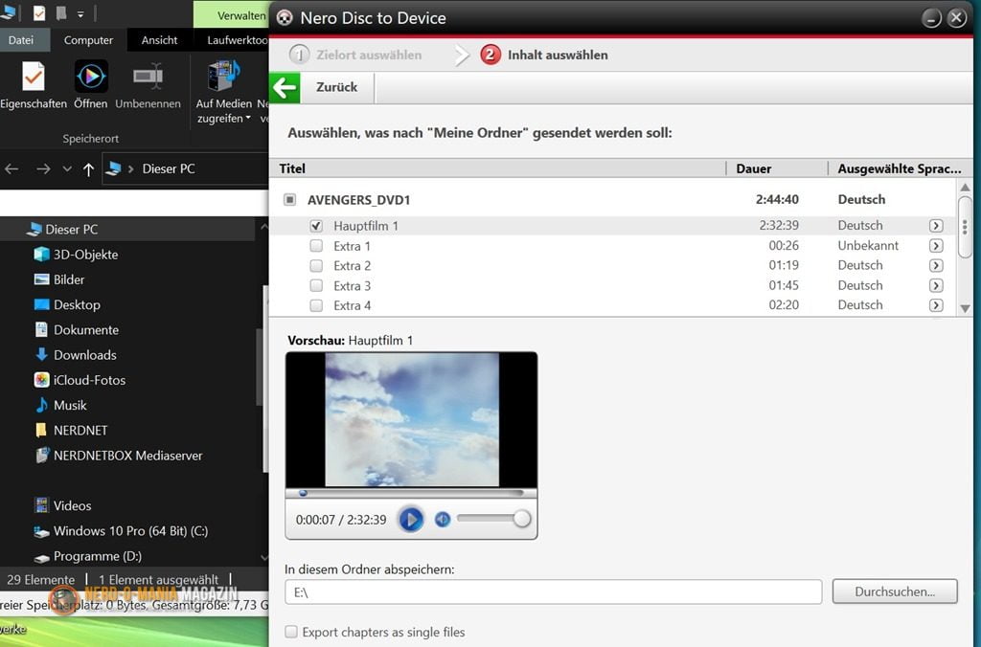Click the Explorer back navigation arrow

11,168
